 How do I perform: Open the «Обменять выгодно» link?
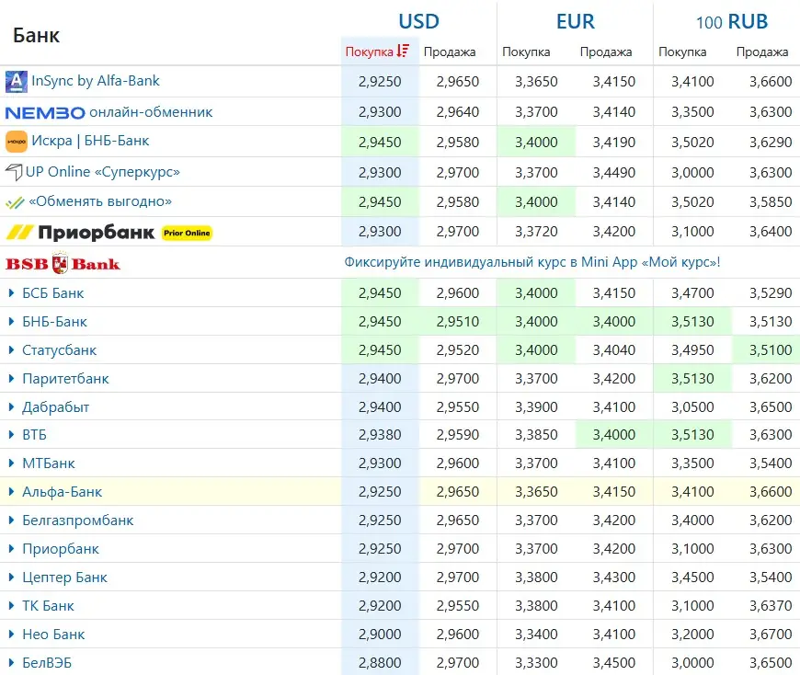(x=100, y=201)
